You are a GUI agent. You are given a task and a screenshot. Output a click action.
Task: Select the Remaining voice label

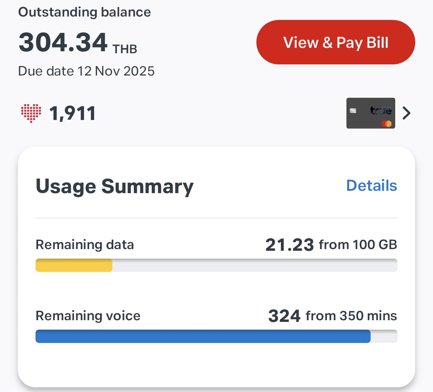pos(88,316)
